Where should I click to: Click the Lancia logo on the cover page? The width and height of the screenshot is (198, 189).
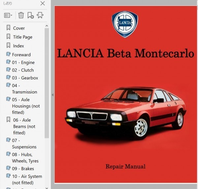click(125, 24)
